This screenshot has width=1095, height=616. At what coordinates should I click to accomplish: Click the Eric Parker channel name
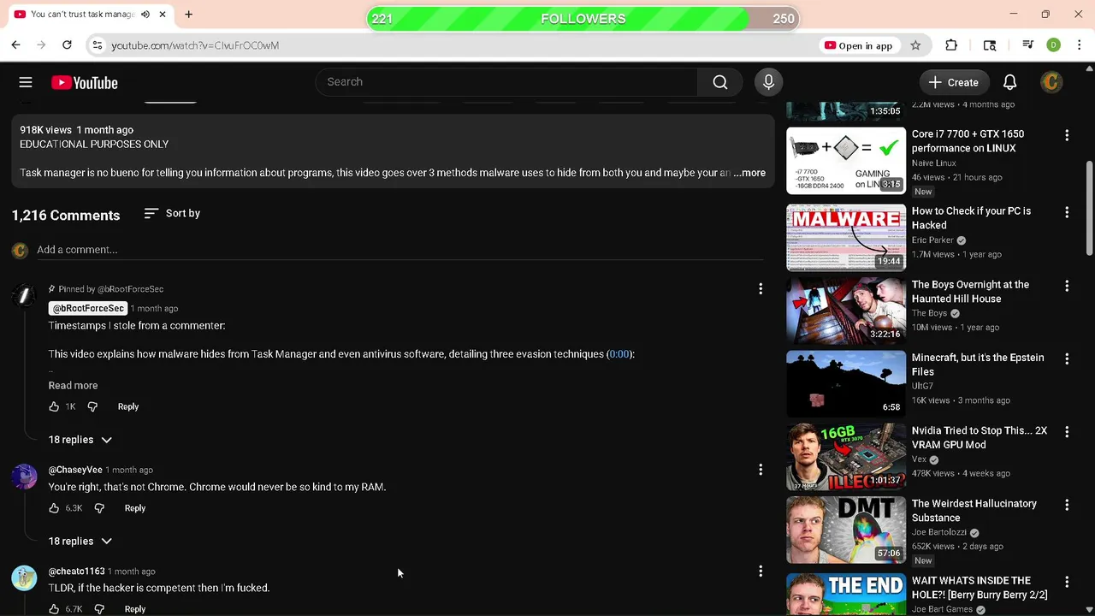coord(932,240)
